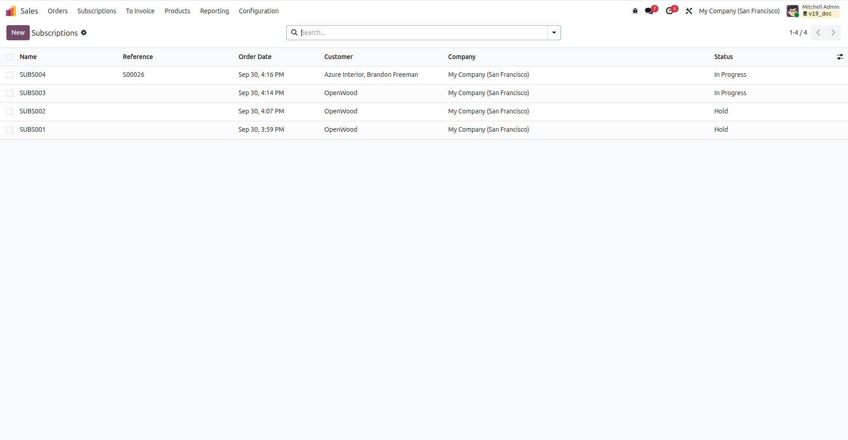This screenshot has height=440, width=848.
Task: Check the SUBS003 row checkbox
Action: [x=10, y=93]
